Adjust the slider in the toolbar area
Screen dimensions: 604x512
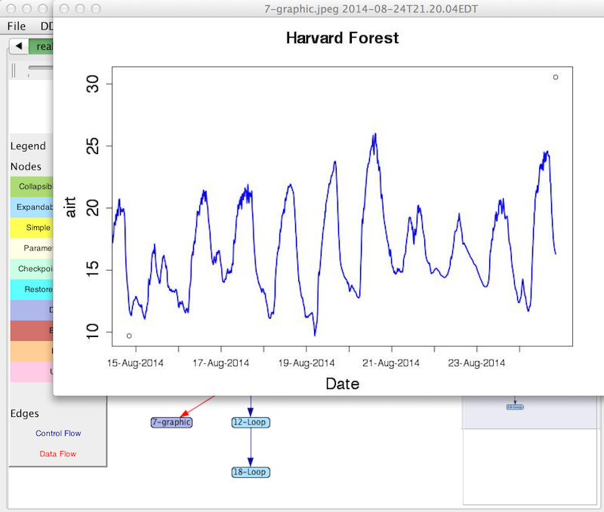pos(40,68)
